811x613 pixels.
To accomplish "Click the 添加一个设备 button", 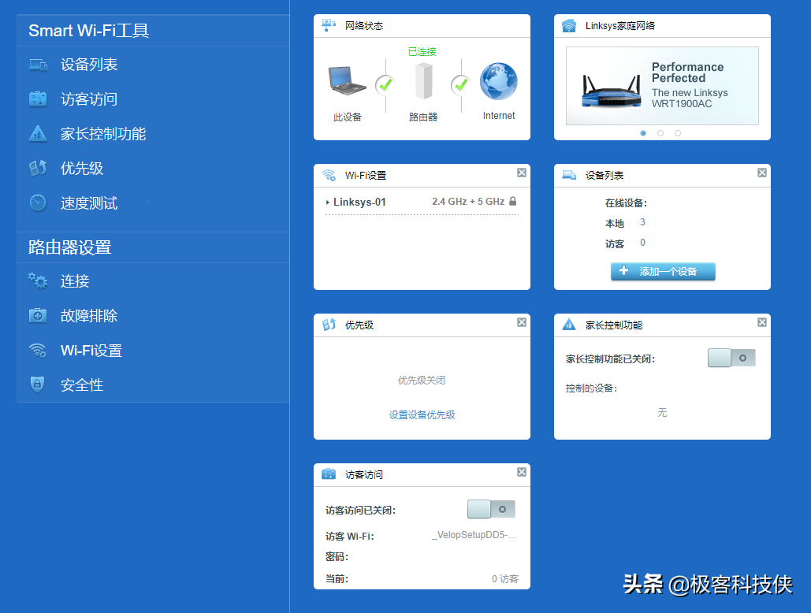I will coord(663,271).
